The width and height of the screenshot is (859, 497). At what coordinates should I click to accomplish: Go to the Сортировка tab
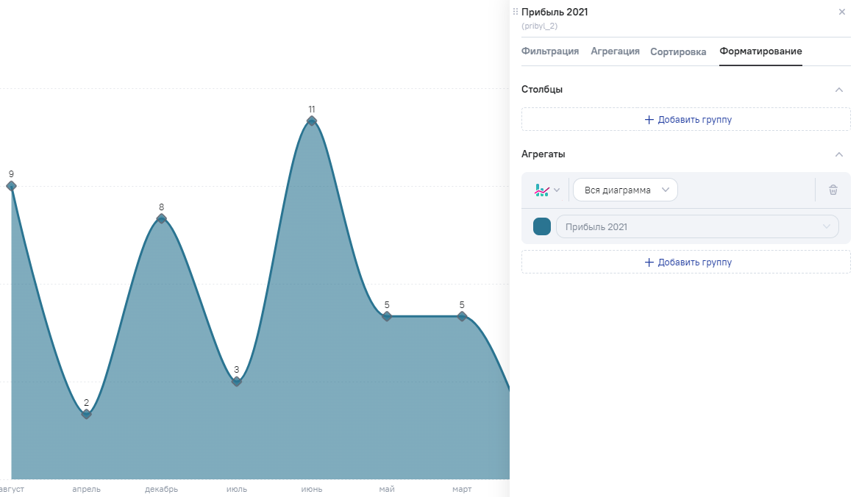coord(678,52)
